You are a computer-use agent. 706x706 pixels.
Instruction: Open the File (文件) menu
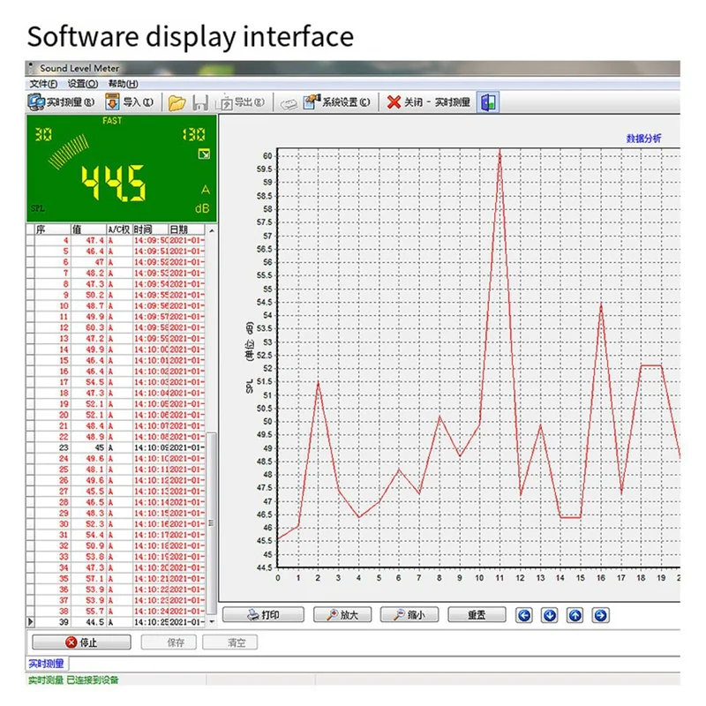tap(43, 84)
